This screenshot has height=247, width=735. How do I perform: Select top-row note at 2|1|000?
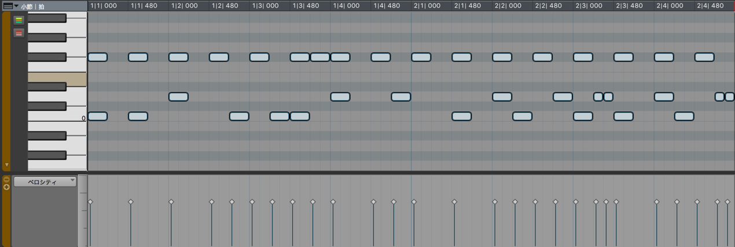coord(421,57)
